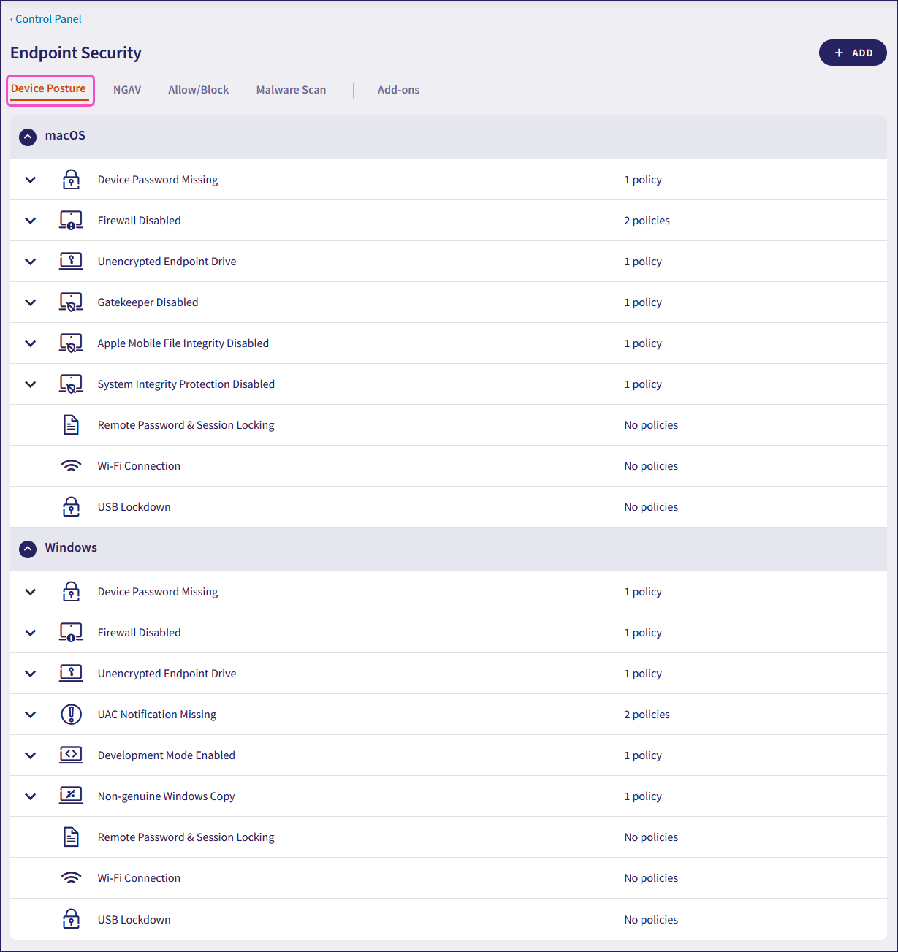Collapse the macOS section
The width and height of the screenshot is (898, 952).
[28, 137]
